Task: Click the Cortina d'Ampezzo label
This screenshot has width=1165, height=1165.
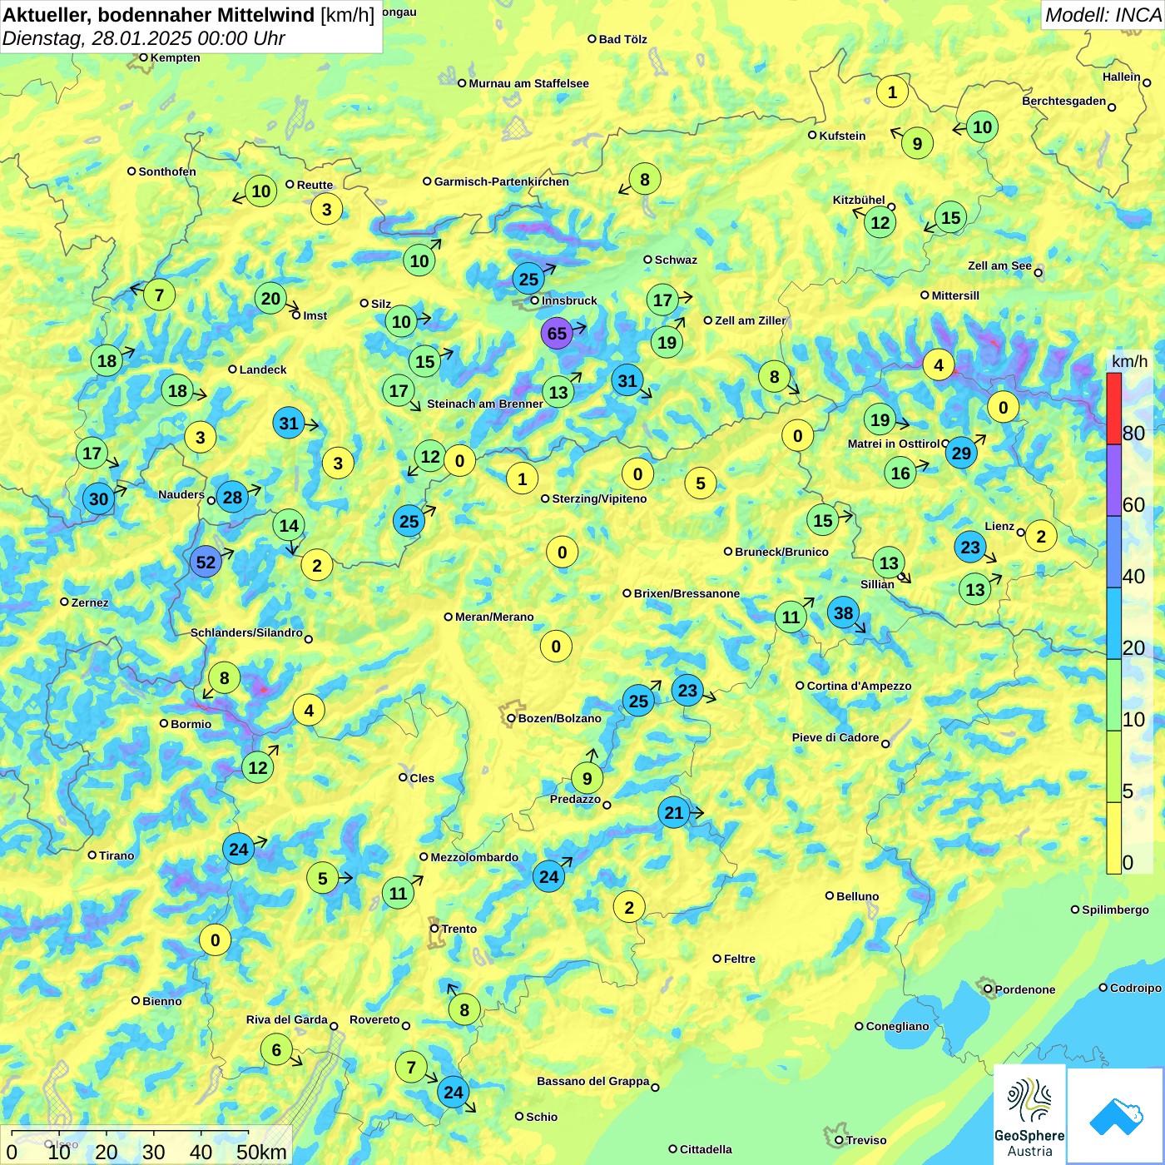Action: pyautogui.click(x=859, y=686)
